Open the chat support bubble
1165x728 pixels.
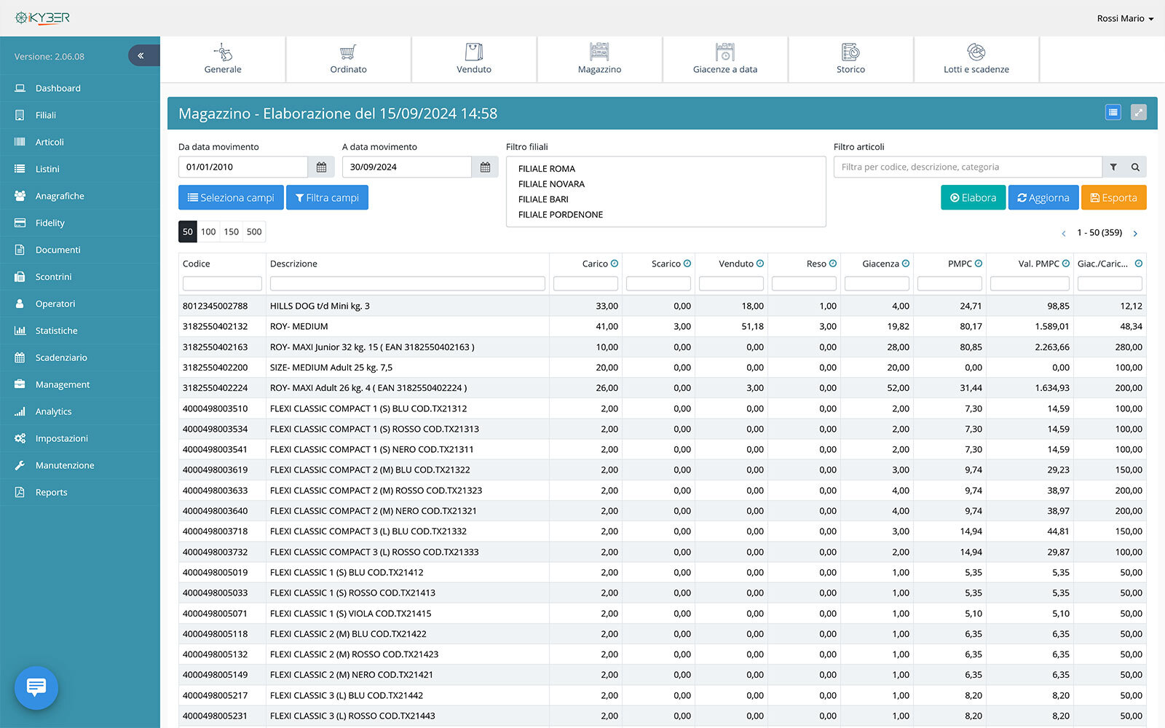(x=36, y=687)
